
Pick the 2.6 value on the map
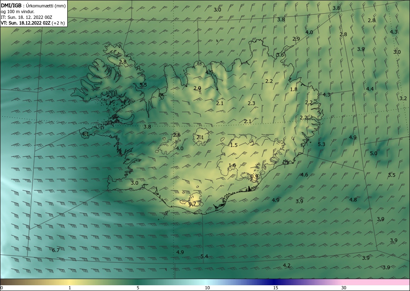[x=177, y=135]
